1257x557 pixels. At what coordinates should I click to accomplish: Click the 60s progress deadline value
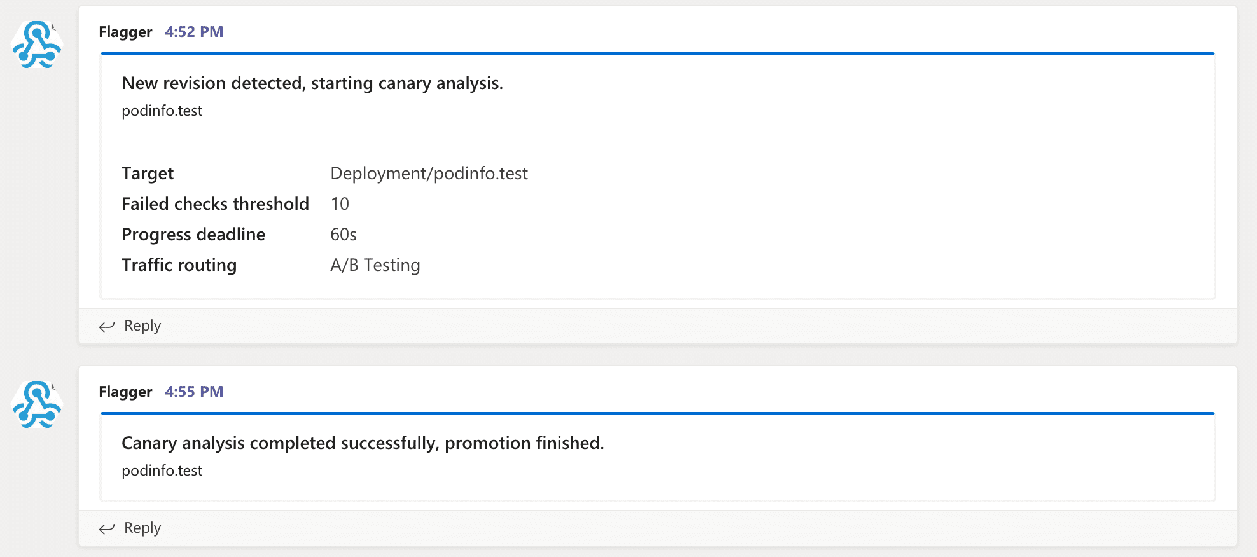click(343, 234)
